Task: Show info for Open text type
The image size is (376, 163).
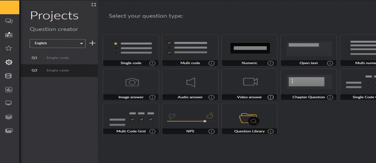Action: (330, 63)
